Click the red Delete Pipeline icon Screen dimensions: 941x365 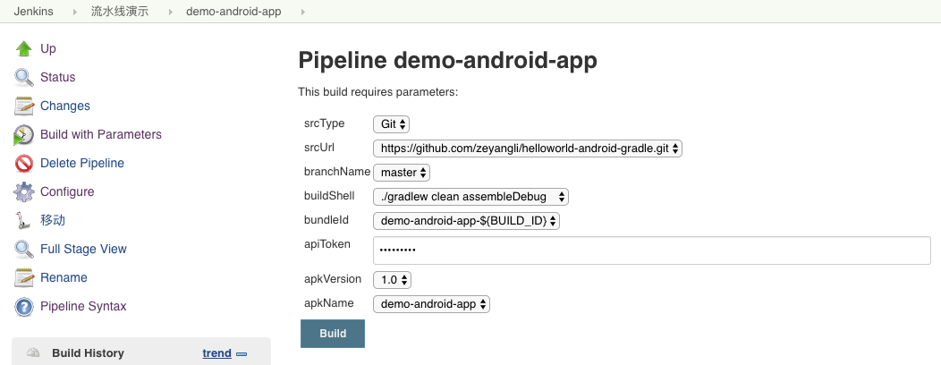(x=24, y=163)
